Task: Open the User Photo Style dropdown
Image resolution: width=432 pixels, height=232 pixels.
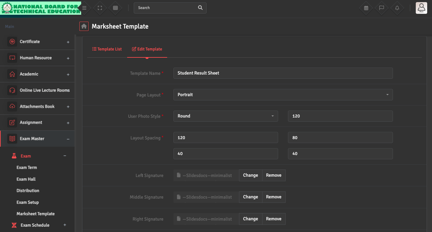Action: coord(225,116)
